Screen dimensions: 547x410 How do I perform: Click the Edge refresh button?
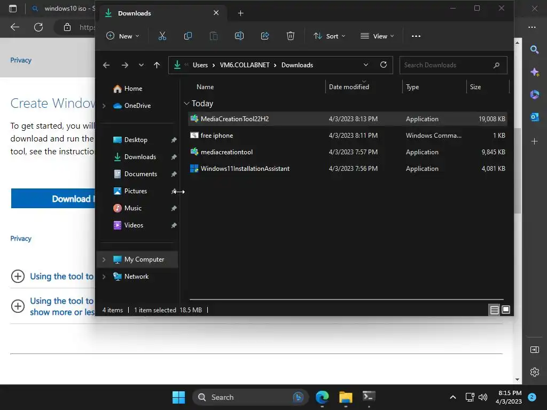38,27
